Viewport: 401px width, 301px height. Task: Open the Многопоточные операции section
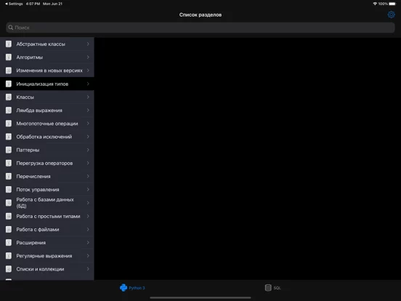point(47,124)
